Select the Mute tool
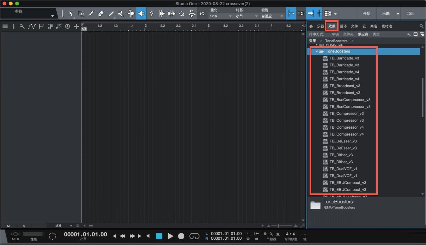This screenshot has width=426, height=245. pos(121,14)
